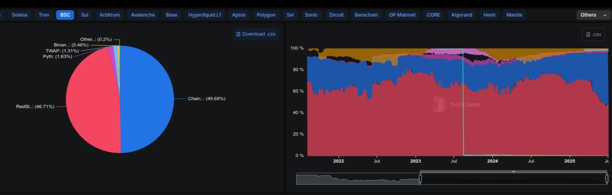The width and height of the screenshot is (612, 195).
Task: Click the Chain..: (49.69%) pie label
Action: (206, 98)
